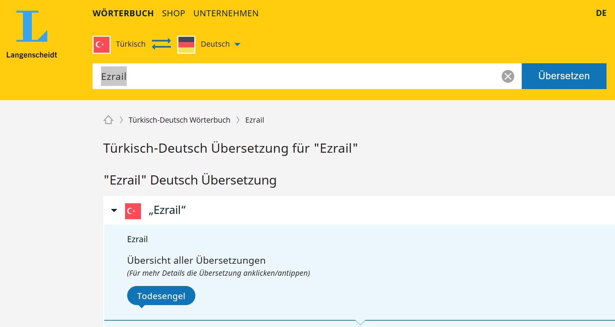Open the WÖRTERBUCH menu item

(x=123, y=13)
